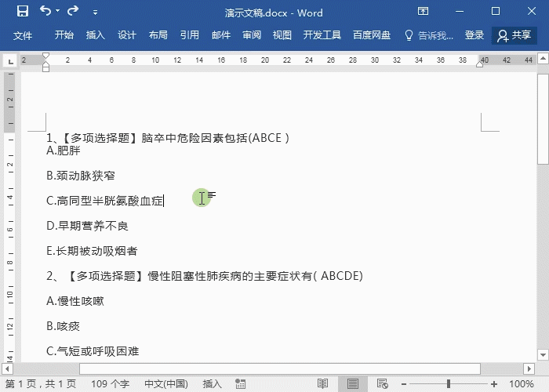Click question 2 line 慢性阻塞性肺疾病
549x392 pixels.
[x=205, y=276]
